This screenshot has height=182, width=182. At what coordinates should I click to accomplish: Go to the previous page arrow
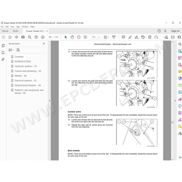pyautogui.click(x=36, y=37)
